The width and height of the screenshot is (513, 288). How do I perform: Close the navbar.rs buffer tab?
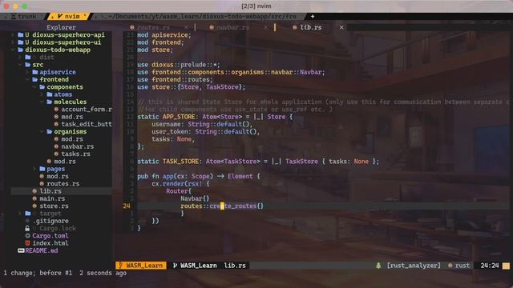[265, 27]
